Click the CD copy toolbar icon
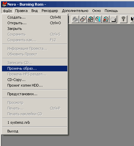 coord(83,19)
